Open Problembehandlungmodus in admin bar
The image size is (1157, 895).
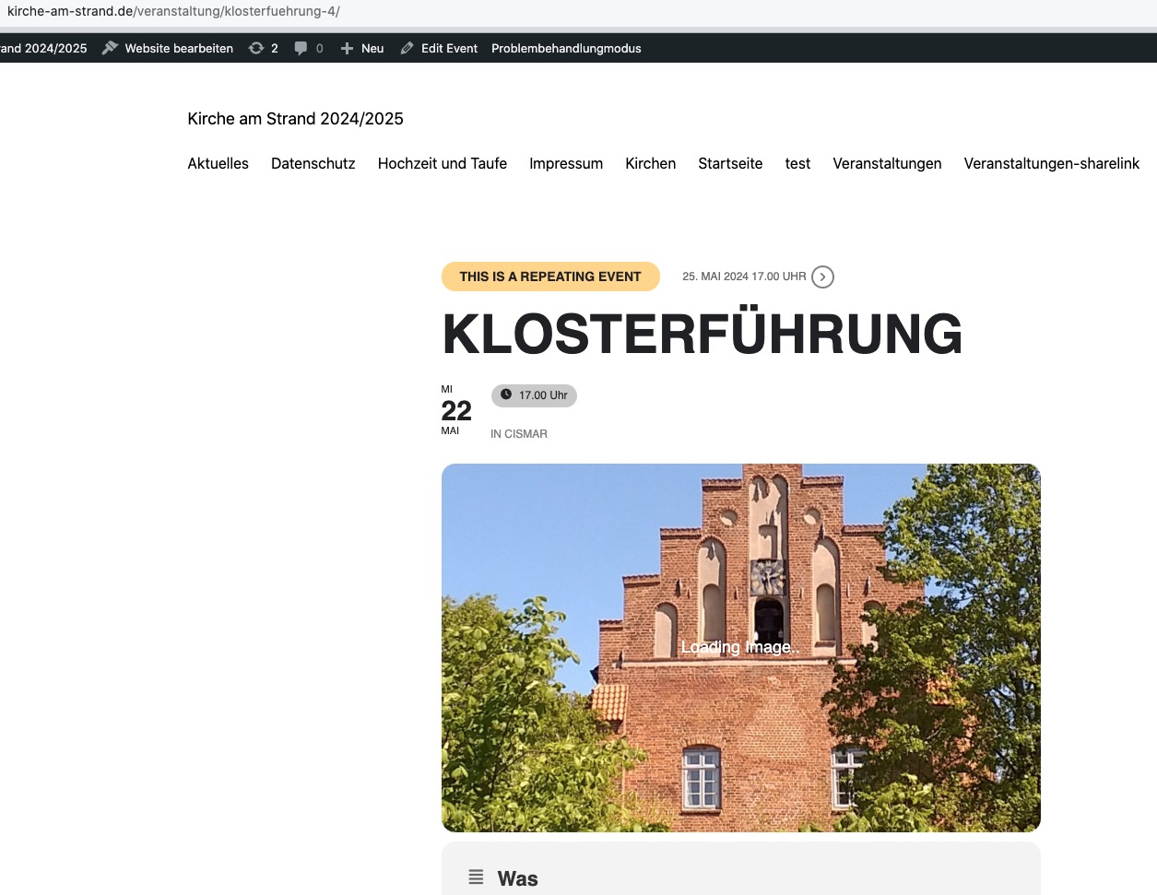(566, 48)
